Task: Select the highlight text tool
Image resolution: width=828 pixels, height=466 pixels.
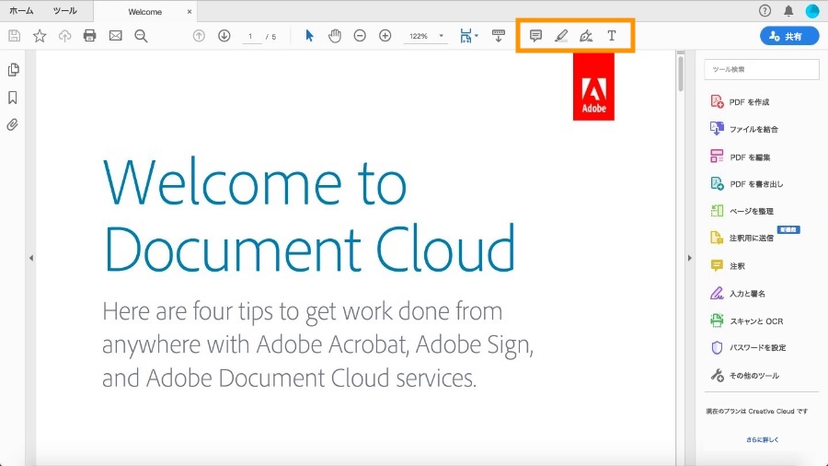Action: pos(561,36)
